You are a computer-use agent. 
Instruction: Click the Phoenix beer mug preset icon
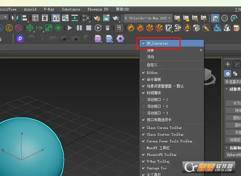click(x=236, y=28)
